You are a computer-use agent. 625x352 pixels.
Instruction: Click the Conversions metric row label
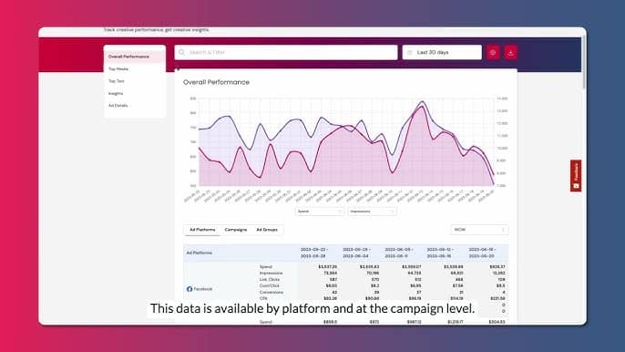[272, 292]
